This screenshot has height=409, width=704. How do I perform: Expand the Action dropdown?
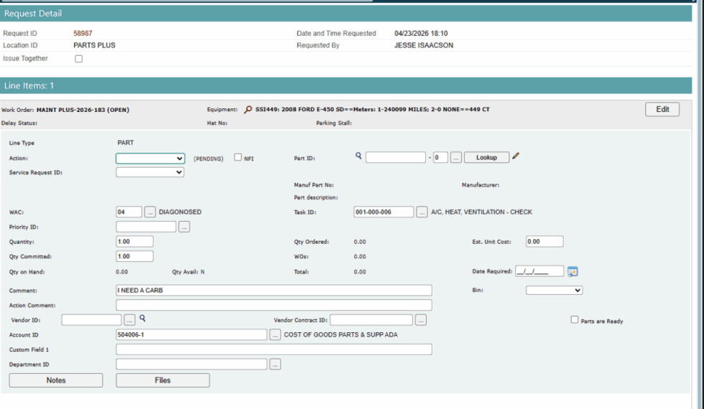pos(150,159)
